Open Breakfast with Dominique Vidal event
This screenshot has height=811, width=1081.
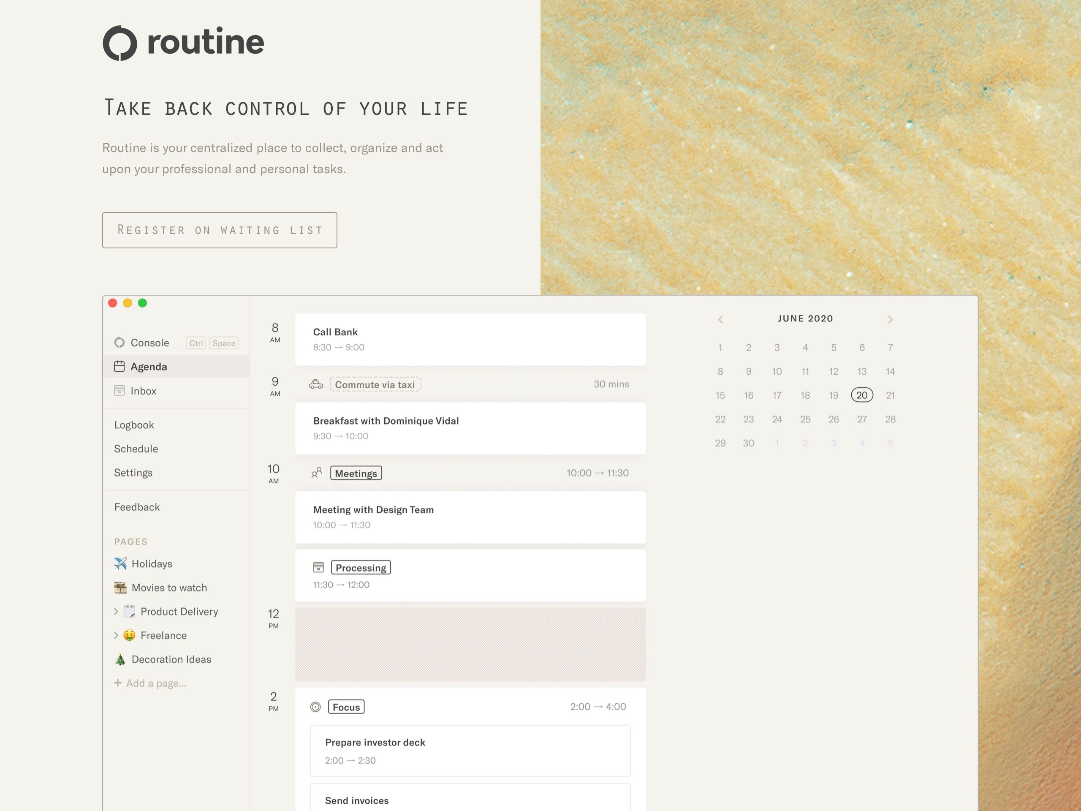pyautogui.click(x=471, y=429)
